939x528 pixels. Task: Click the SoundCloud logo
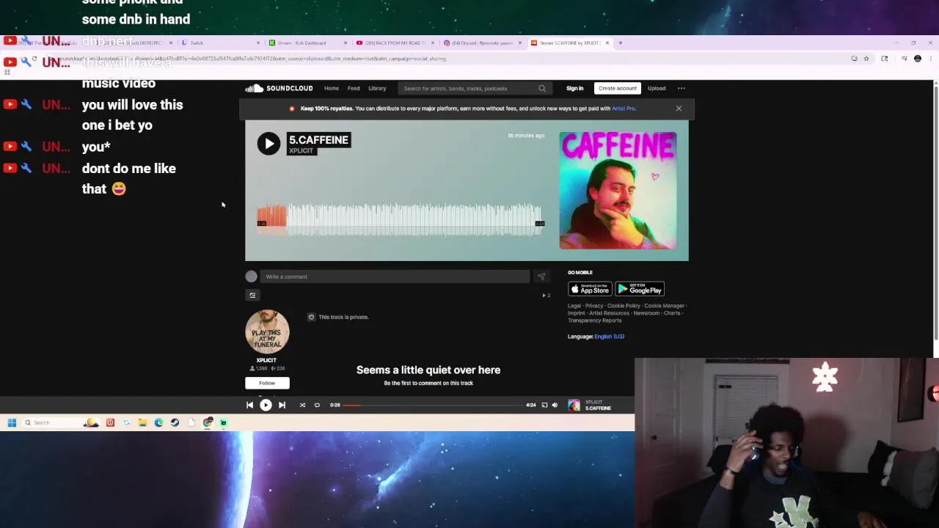pos(279,88)
